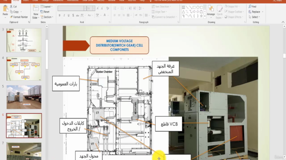This screenshot has width=286, height=160.
Task: Toggle justify text alignment
Action: pos(128,15)
